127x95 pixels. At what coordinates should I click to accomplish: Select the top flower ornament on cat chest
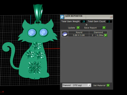click(37, 46)
